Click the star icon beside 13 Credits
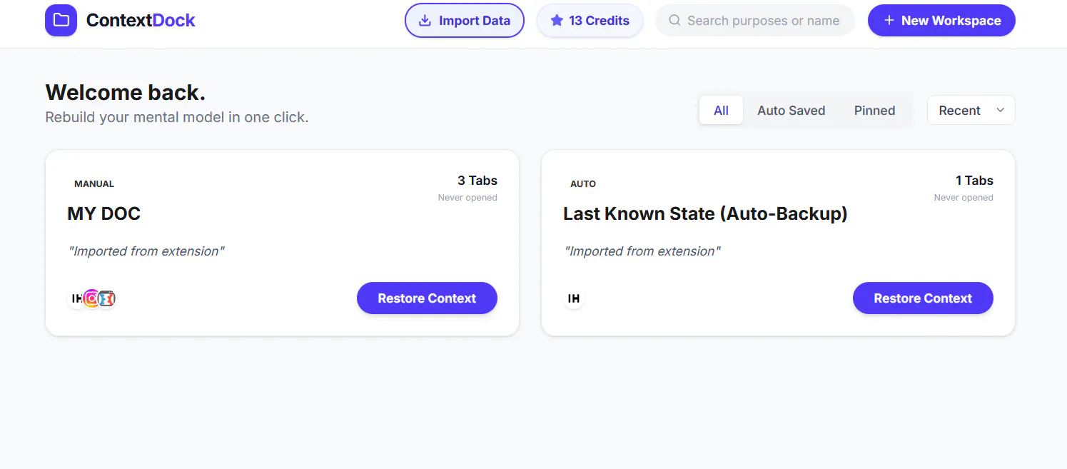This screenshot has height=469, width=1067. coord(557,21)
